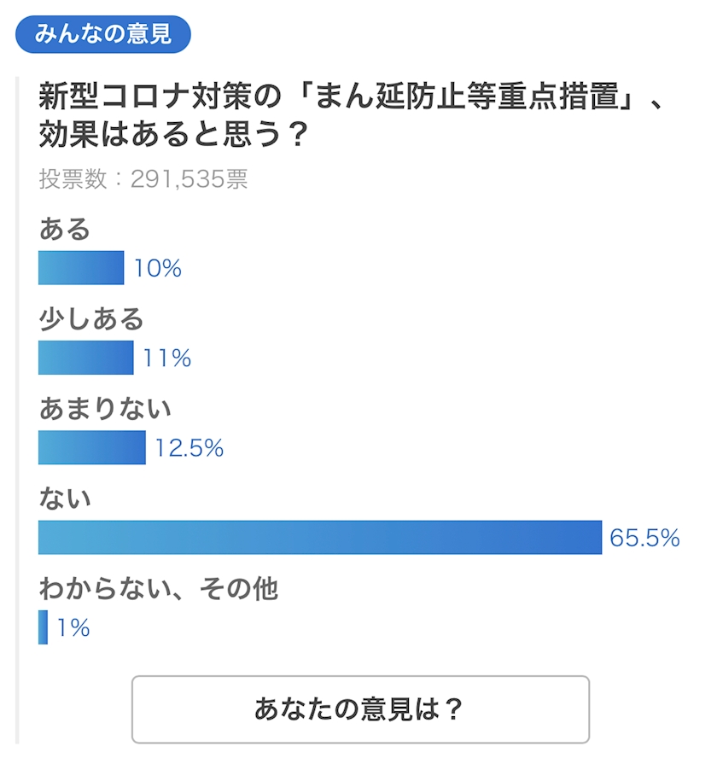Select the あまりない option label

(105, 409)
